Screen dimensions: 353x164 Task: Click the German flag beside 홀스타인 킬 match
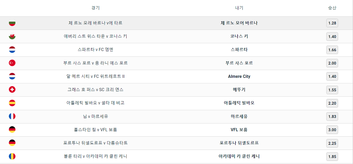pyautogui.click(x=12, y=130)
